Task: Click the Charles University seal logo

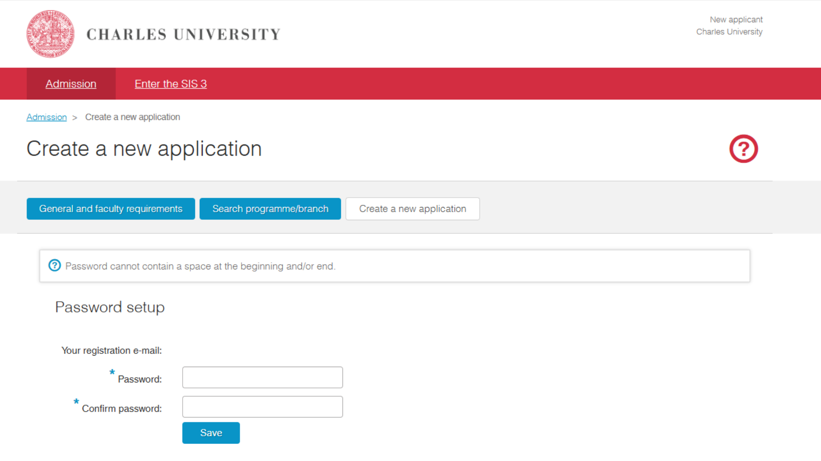Action: 50,34
